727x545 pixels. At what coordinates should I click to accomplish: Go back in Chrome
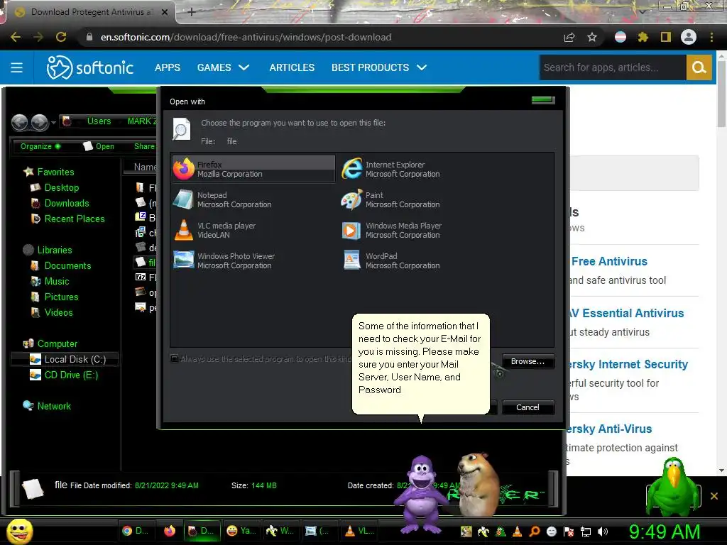(16, 37)
